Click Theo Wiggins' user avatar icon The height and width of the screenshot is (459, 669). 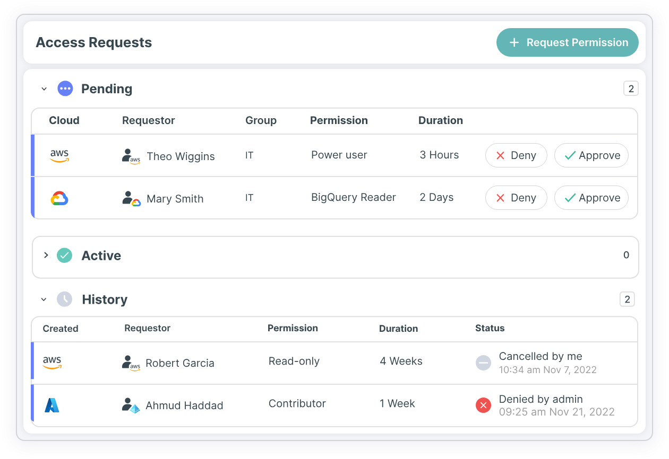tap(131, 156)
